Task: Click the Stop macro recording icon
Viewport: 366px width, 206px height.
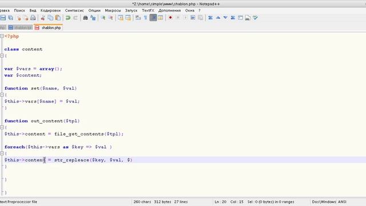Action: click(x=178, y=18)
